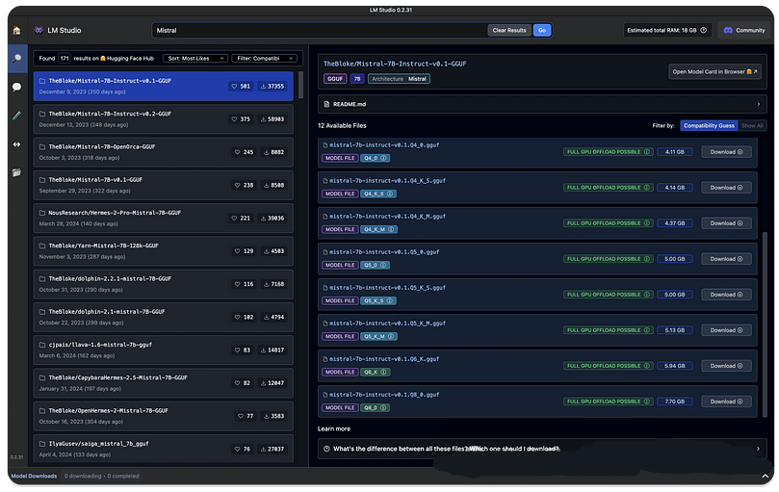Download mistral-7b-instruct-v0.1.Q5_K_M.gguf

[726, 330]
